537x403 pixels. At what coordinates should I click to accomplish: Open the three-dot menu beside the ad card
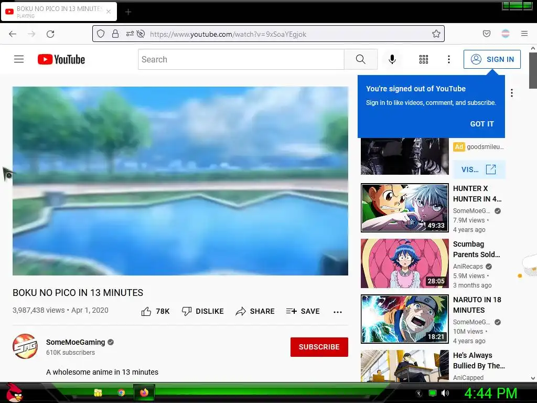[512, 93]
